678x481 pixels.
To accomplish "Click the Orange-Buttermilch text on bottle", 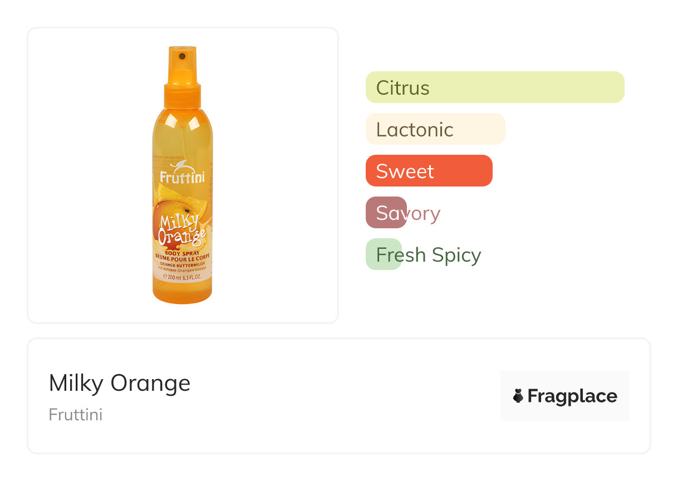I will click(183, 264).
